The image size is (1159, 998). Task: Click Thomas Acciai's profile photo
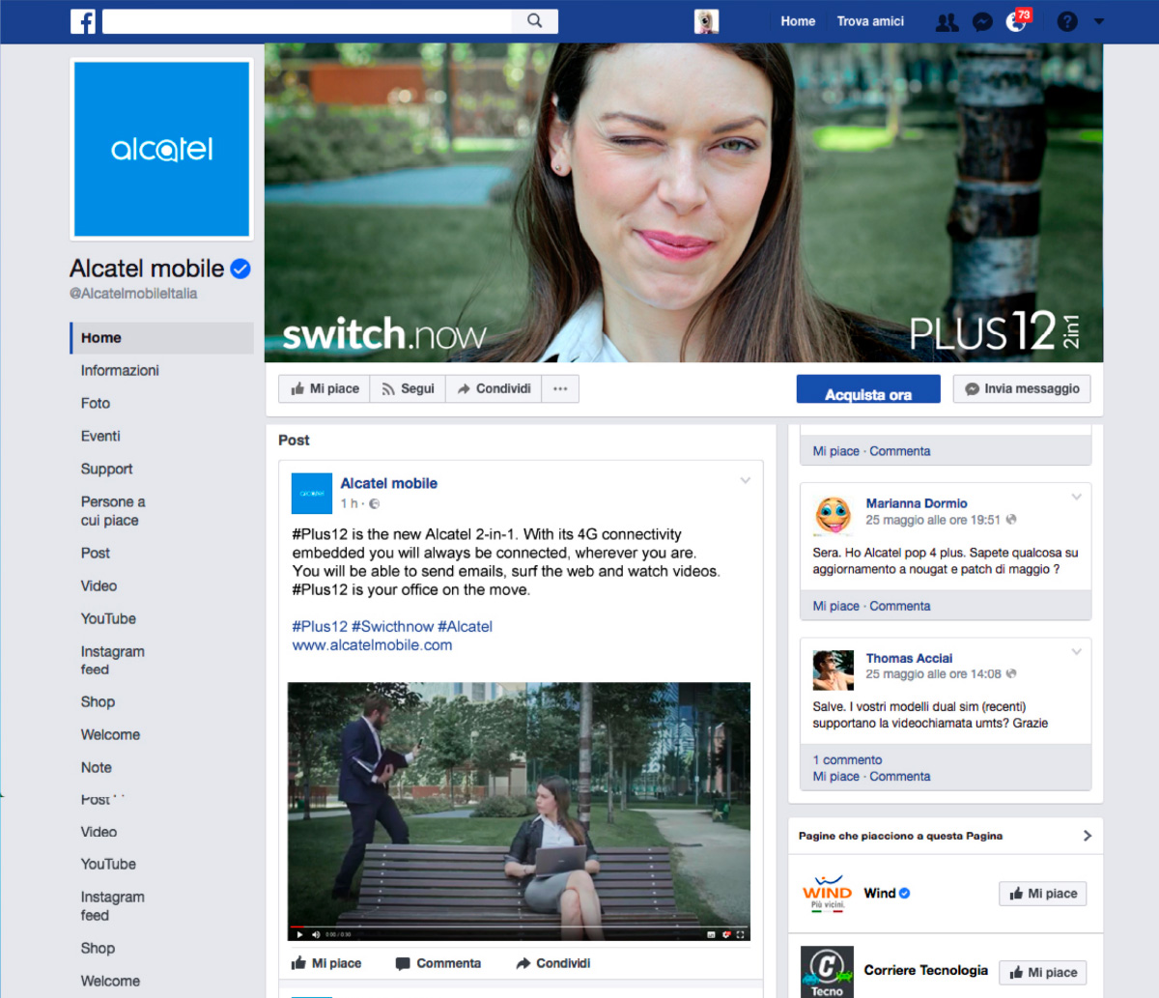tap(833, 670)
